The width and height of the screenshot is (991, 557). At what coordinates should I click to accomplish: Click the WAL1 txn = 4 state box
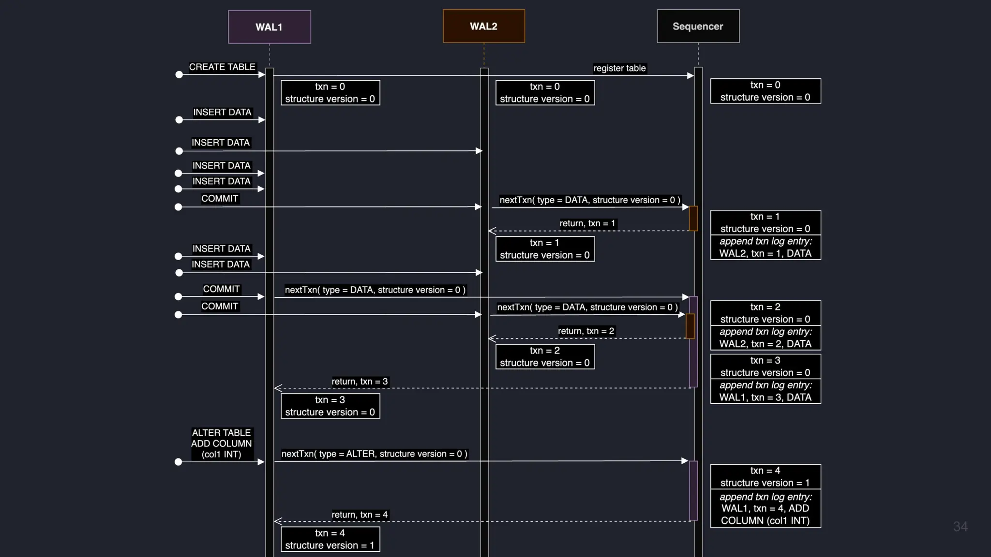click(330, 539)
